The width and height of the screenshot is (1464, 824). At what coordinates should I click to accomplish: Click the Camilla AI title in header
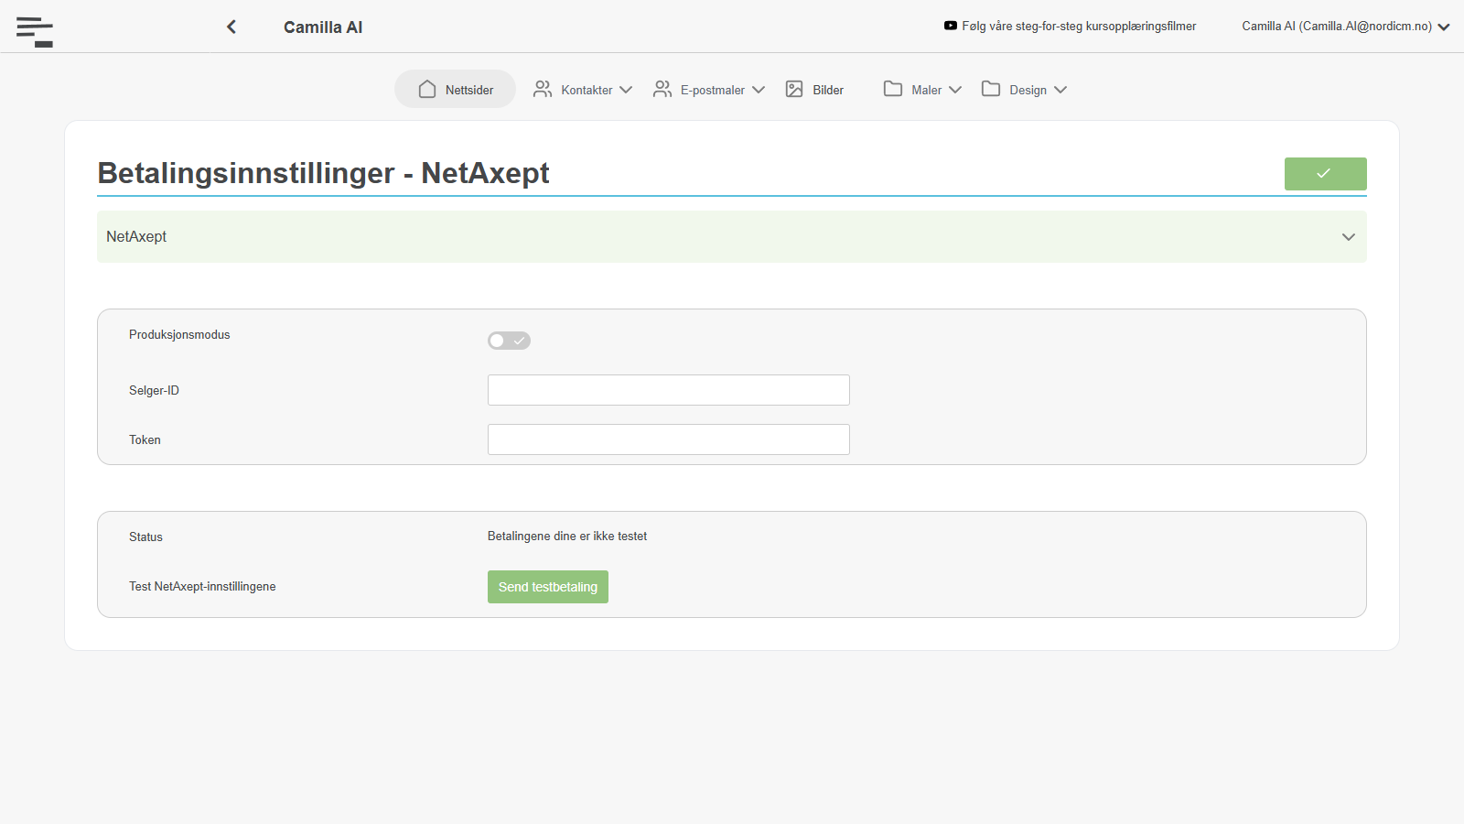(323, 27)
